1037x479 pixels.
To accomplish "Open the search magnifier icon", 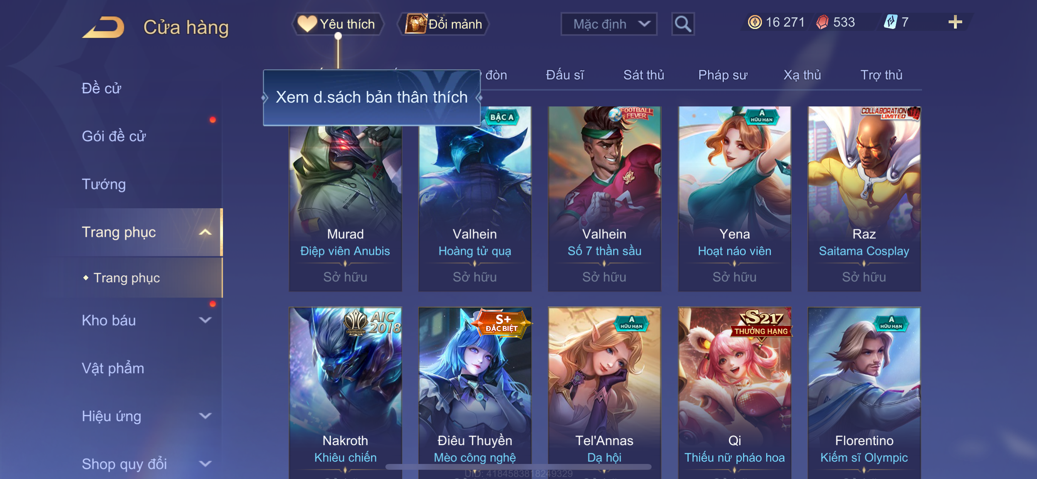I will click(683, 24).
